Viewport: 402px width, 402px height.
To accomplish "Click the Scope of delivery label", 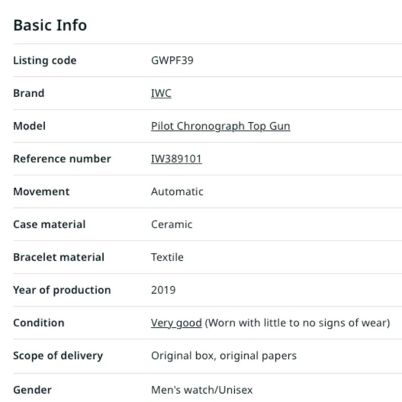I will click(x=58, y=356).
